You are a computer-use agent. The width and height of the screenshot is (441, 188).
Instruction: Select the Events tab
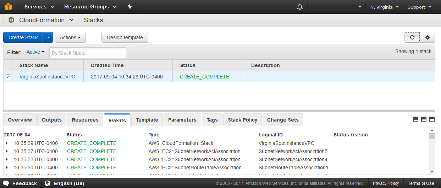[x=117, y=120]
